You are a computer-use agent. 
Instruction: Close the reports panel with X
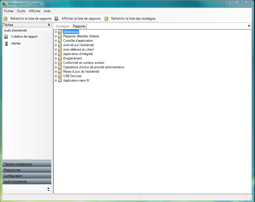pyautogui.click(x=249, y=26)
